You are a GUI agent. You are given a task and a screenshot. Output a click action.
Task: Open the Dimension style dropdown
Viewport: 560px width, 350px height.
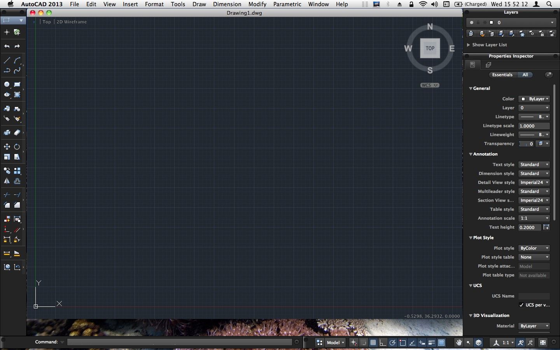point(534,173)
